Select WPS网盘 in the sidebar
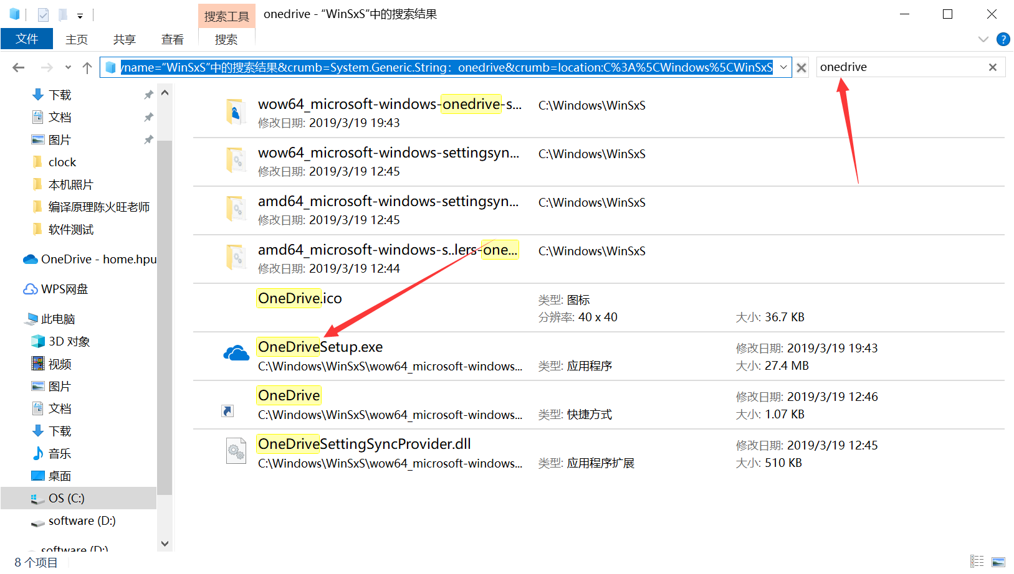This screenshot has width=1014, height=574. pos(64,289)
